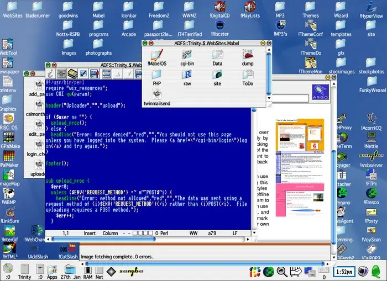The height and width of the screenshot is (281, 387).
Task: Select the dump file in Mabel window
Action: [x=248, y=57]
